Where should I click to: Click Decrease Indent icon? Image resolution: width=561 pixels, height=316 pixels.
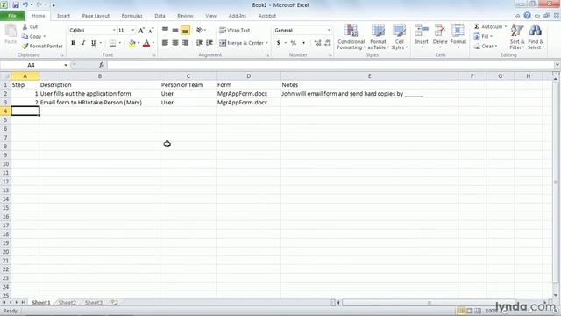200,43
